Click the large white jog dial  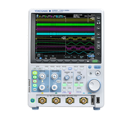[x=94, y=85]
